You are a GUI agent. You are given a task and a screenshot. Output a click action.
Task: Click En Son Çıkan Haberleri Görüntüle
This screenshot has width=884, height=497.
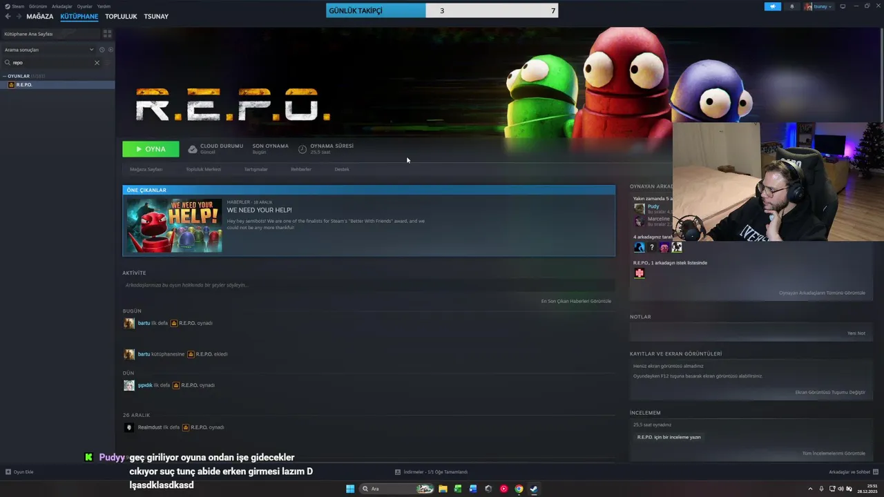[576, 301]
